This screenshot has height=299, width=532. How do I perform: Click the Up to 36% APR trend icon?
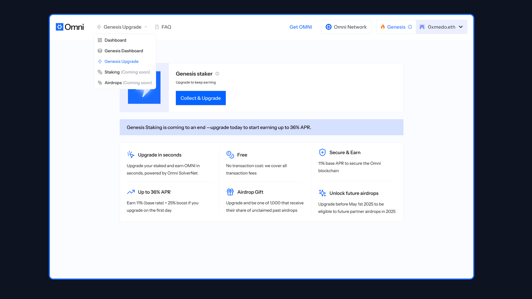(131, 192)
